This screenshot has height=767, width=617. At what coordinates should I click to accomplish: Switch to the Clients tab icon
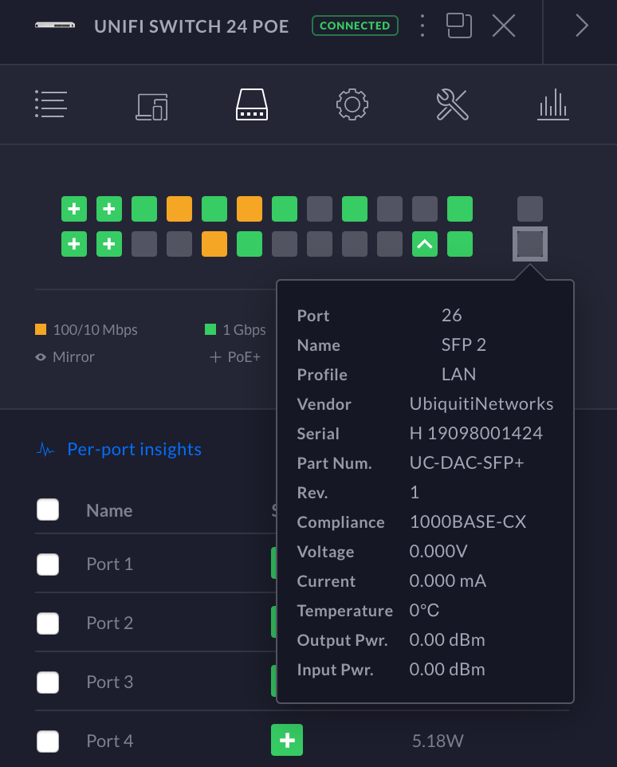click(x=151, y=106)
